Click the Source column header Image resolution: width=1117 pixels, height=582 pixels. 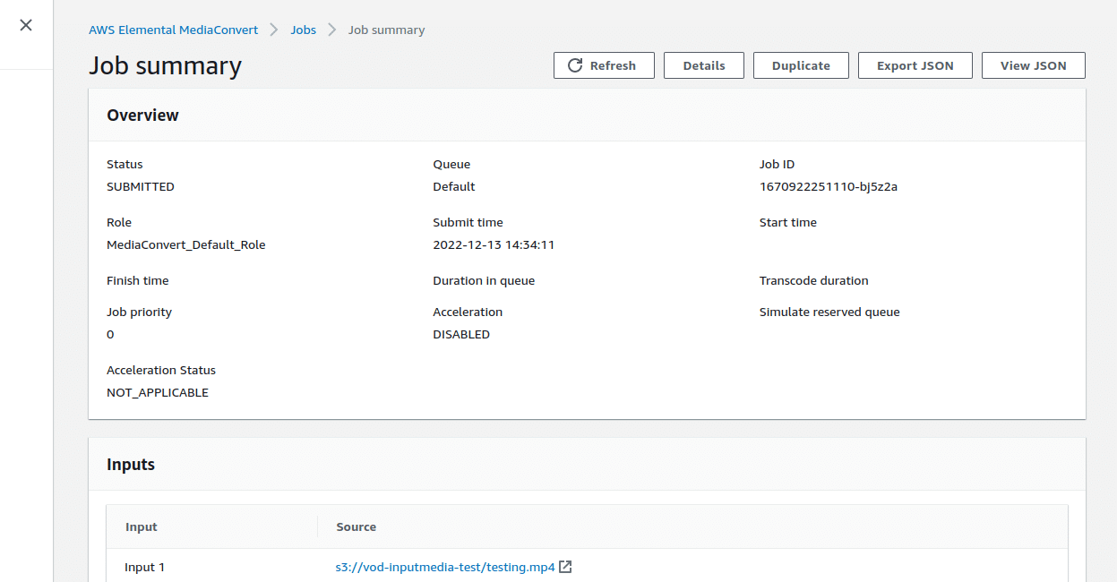coord(356,526)
